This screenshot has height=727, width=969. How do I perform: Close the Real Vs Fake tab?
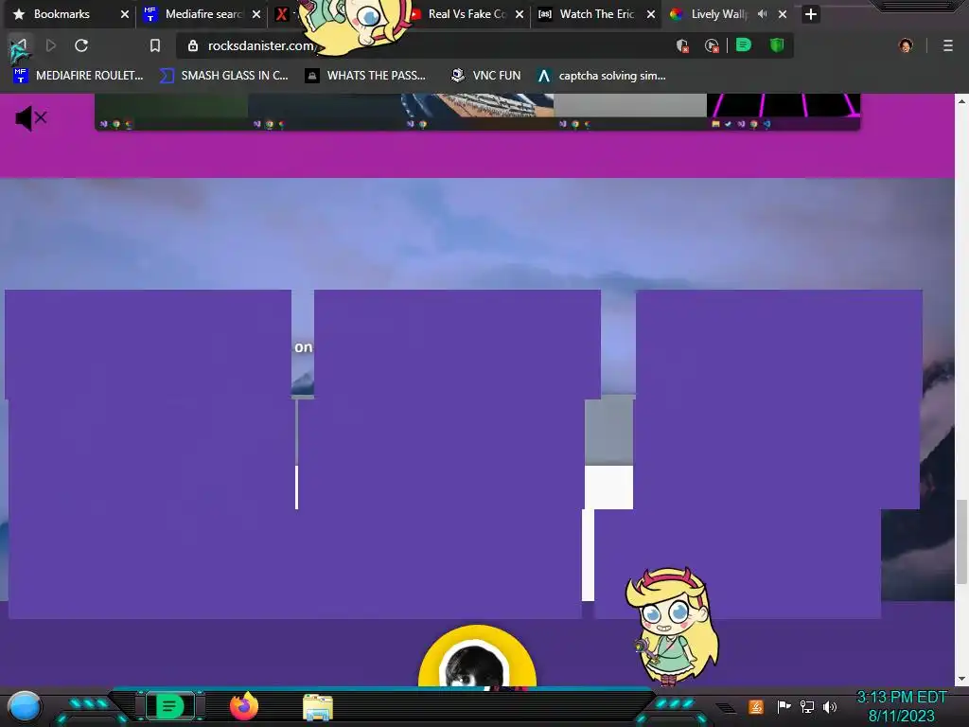click(x=520, y=14)
